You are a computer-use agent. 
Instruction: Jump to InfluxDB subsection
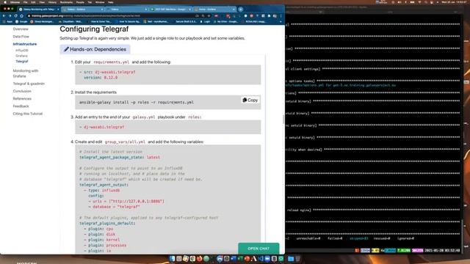(x=22, y=51)
